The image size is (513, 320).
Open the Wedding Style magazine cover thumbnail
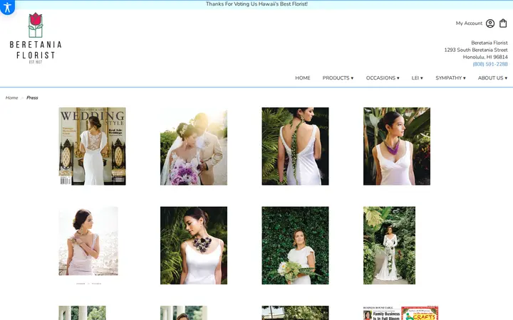click(92, 146)
